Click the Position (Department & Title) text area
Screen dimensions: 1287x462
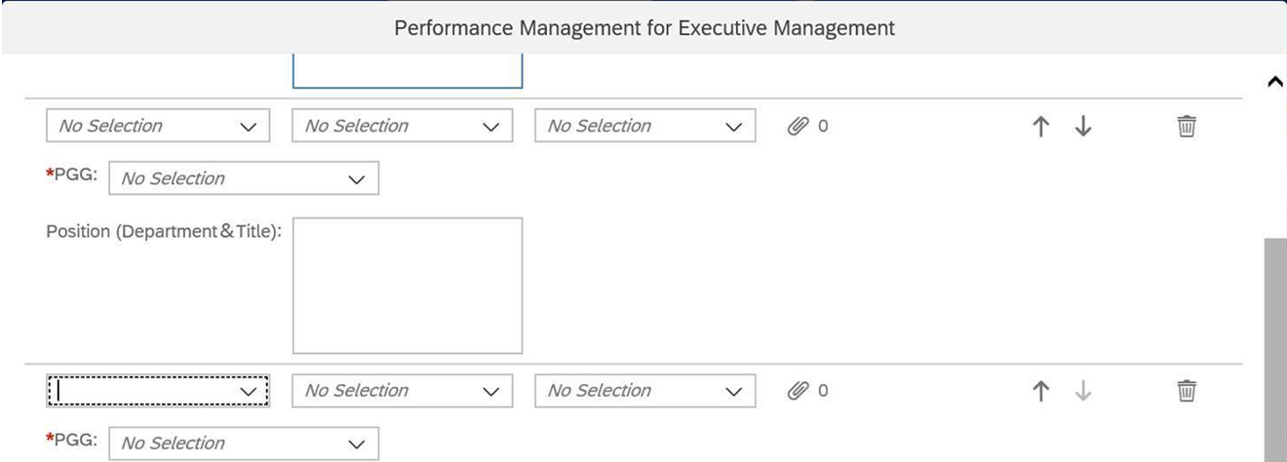[408, 286]
